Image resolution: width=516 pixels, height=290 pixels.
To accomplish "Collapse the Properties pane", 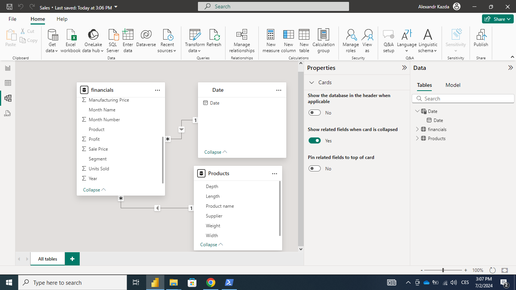I will tap(404, 68).
